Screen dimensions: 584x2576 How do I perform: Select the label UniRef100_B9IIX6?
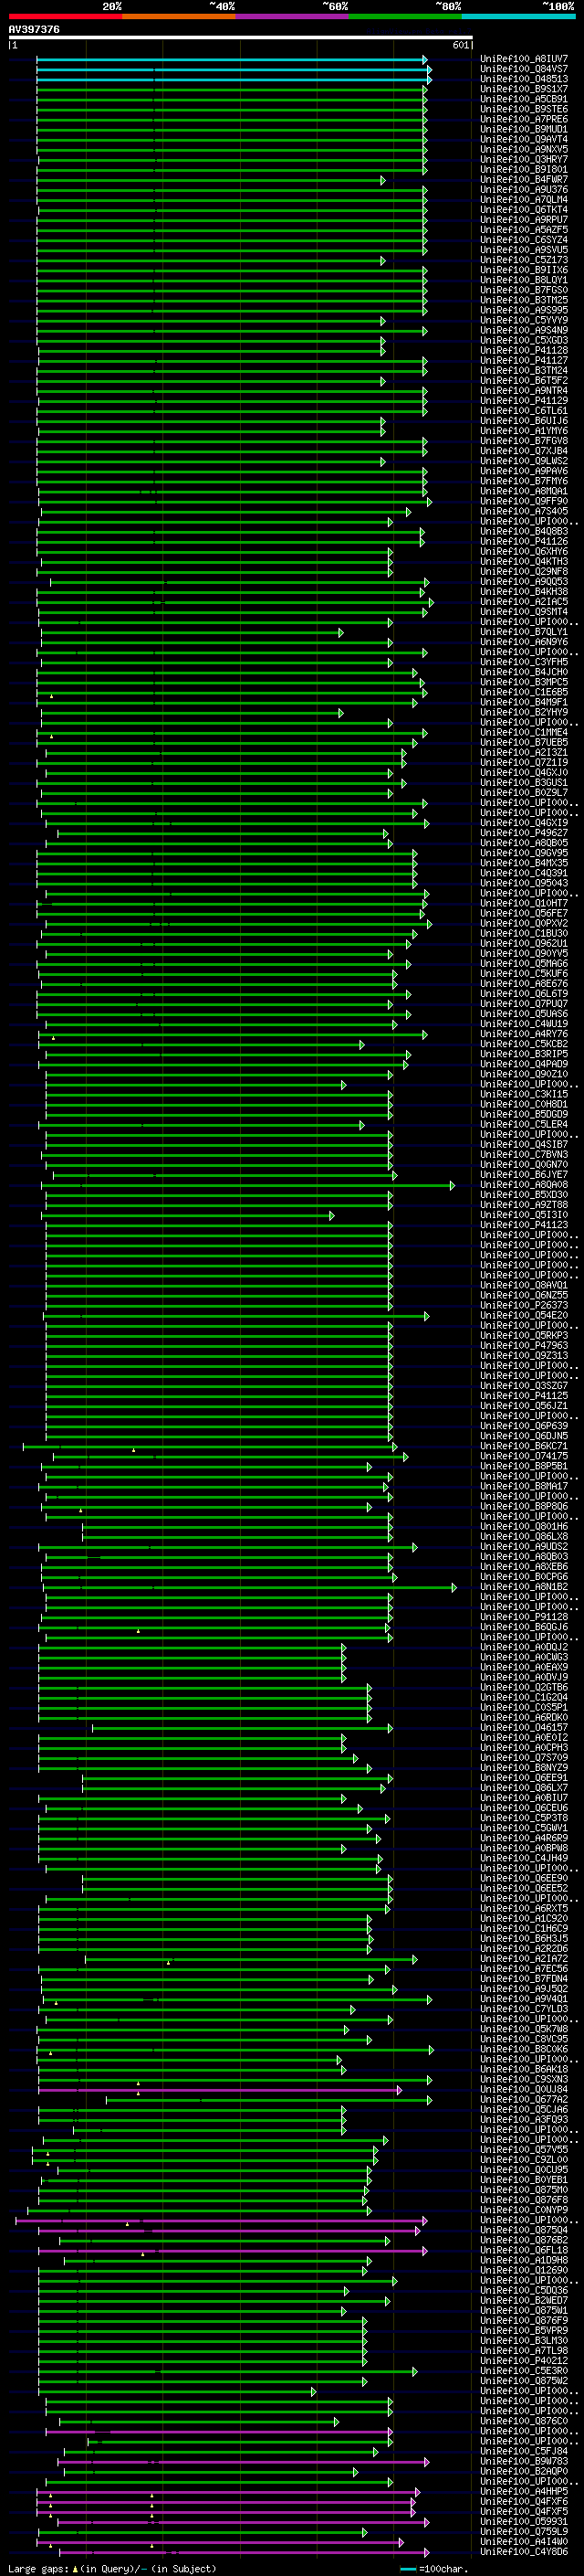click(524, 270)
